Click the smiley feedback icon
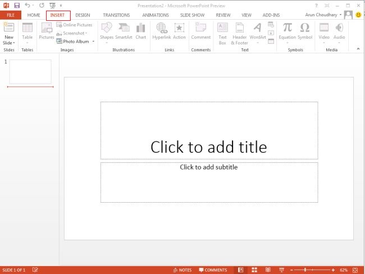This screenshot has height=274, width=365. tap(358, 15)
